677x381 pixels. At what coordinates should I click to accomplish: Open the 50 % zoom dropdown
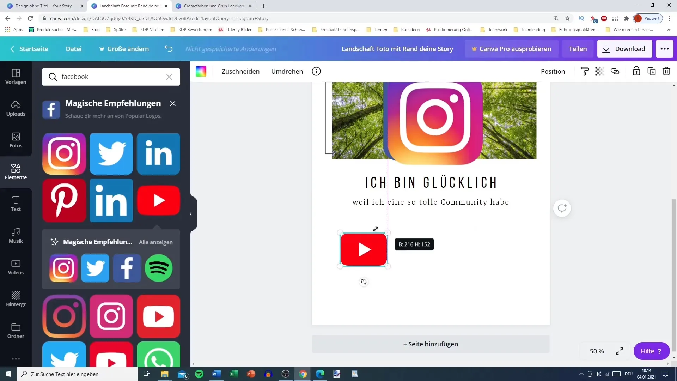pyautogui.click(x=597, y=351)
